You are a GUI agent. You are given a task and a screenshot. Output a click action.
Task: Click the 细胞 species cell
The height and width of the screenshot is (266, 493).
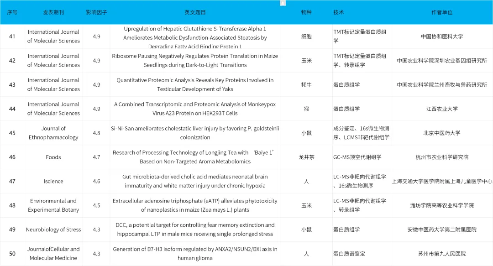306,37
